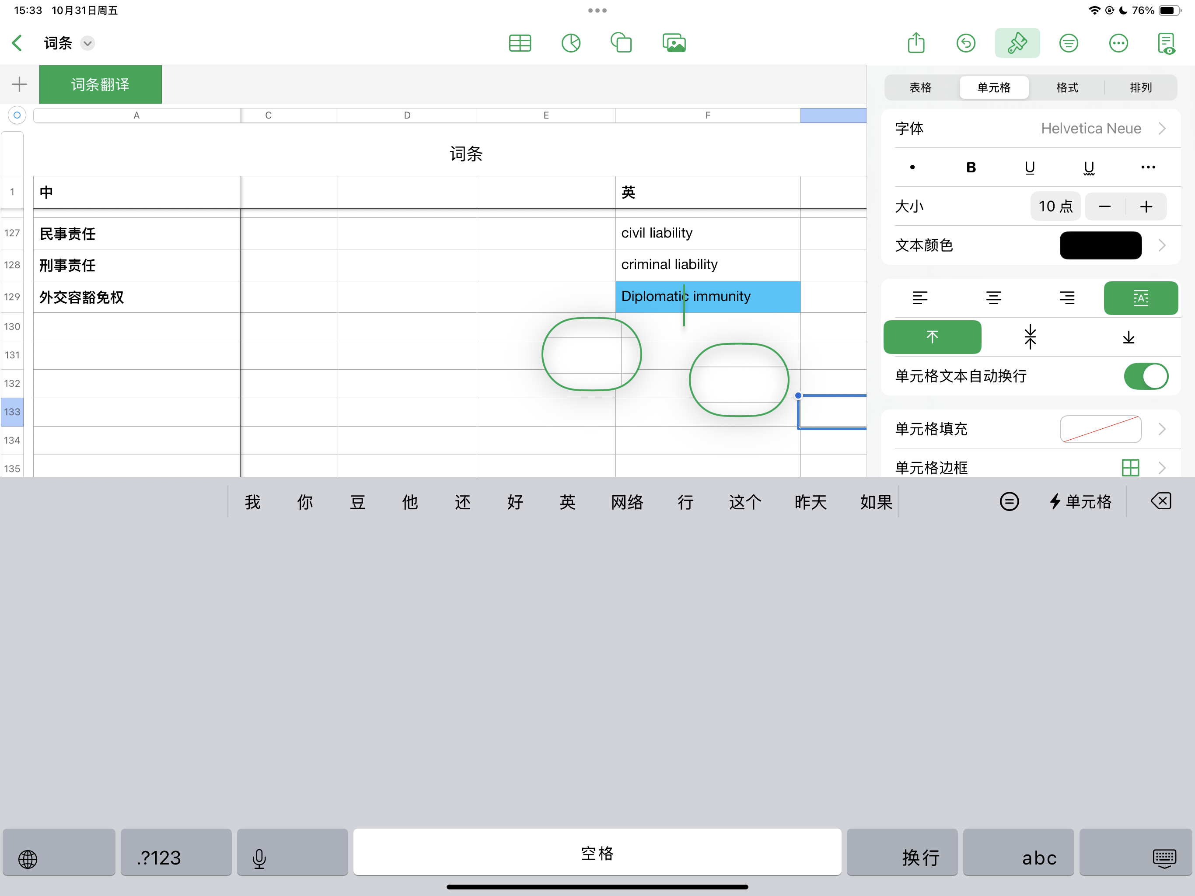Tap the insert table icon

[x=520, y=43]
